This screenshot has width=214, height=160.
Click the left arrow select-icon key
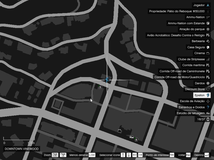135,155
